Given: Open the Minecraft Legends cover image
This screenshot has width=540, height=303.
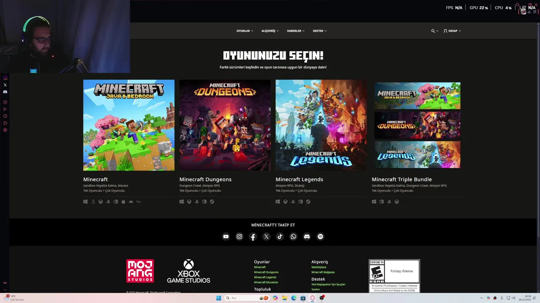Looking at the screenshot, I should [x=321, y=125].
